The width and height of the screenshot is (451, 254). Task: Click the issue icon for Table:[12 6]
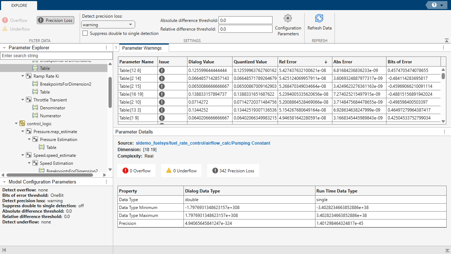(x=162, y=71)
